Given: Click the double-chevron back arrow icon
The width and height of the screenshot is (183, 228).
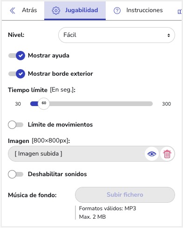Looking at the screenshot, I should tap(13, 11).
